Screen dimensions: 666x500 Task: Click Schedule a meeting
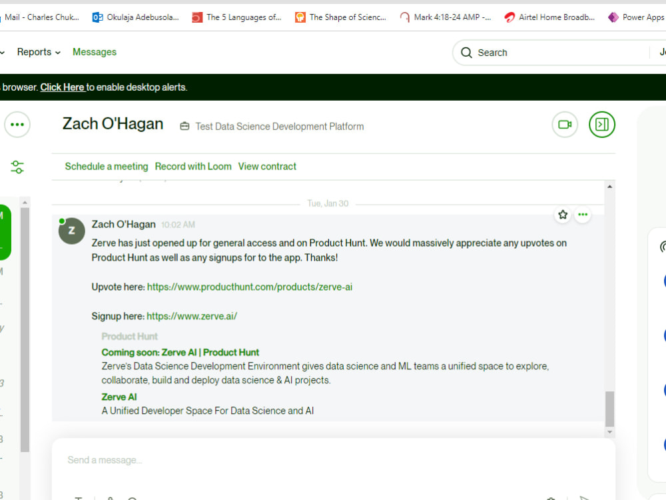click(x=106, y=167)
